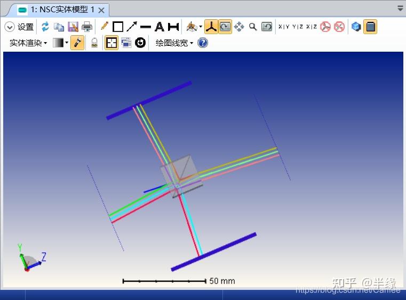
Task: Click the magnifier zoom icon
Action: pos(253,27)
